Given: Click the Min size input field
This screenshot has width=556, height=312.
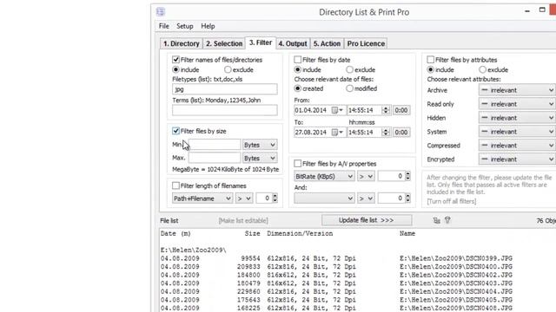Looking at the screenshot, I should pos(215,145).
